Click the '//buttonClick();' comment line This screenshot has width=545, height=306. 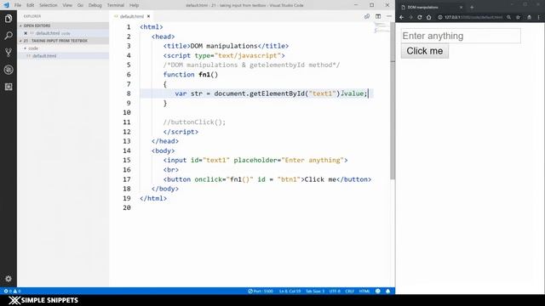tap(194, 122)
